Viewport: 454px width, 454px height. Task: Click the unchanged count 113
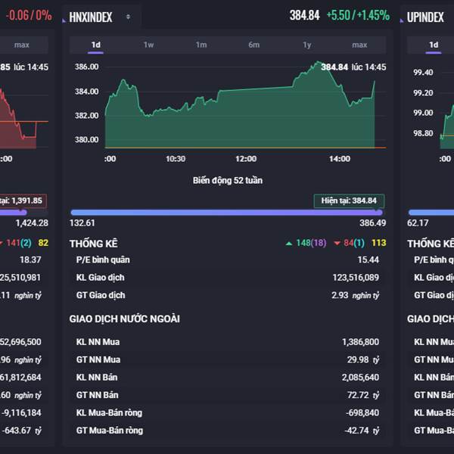[379, 243]
